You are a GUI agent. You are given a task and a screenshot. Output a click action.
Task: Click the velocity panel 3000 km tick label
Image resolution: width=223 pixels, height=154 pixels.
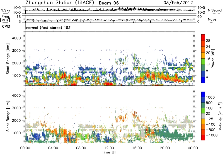point(16,108)
